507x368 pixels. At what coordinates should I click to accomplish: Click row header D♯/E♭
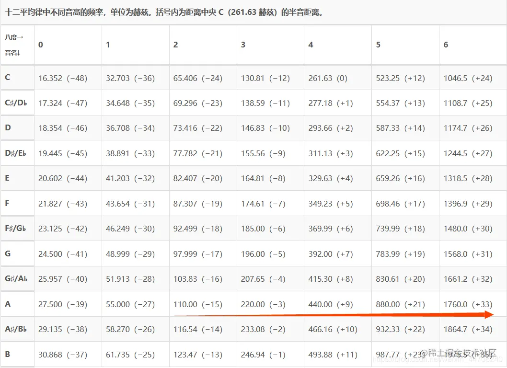[x=17, y=153]
